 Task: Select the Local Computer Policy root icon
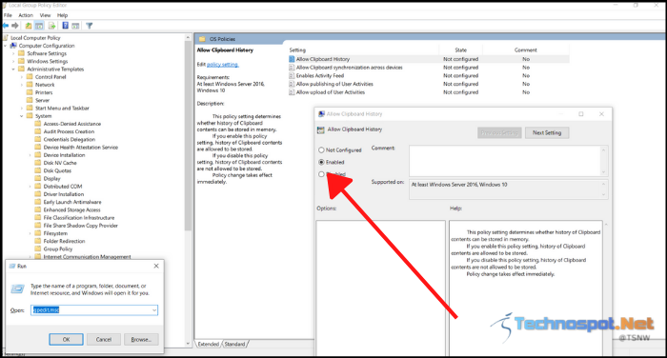6,37
